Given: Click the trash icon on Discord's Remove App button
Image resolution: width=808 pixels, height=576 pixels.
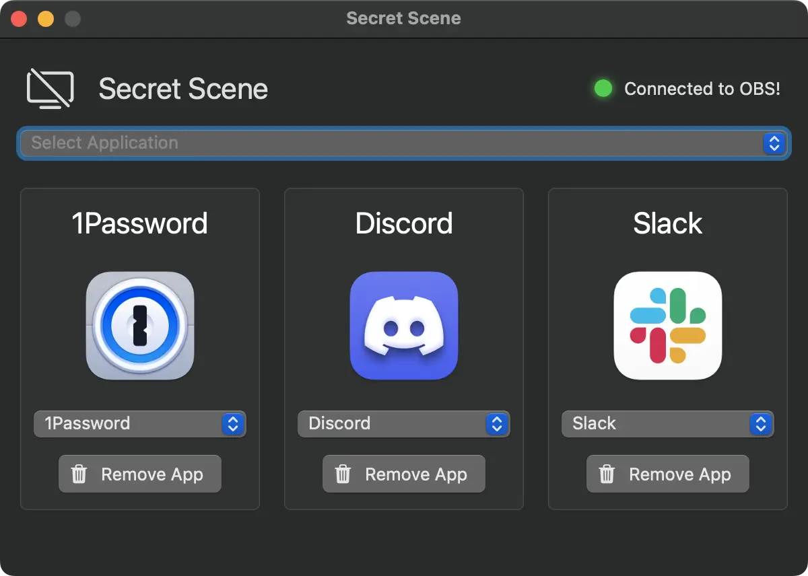Looking at the screenshot, I should point(343,474).
